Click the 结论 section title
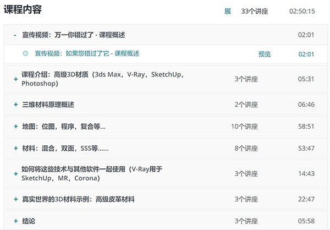Image resolution: width=330 pixels, height=230 pixels. pyautogui.click(x=29, y=221)
